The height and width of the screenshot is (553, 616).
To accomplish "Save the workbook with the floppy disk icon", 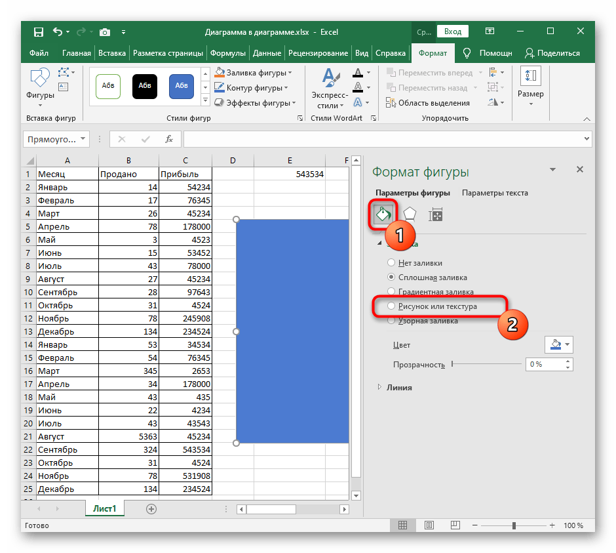I will tap(39, 32).
